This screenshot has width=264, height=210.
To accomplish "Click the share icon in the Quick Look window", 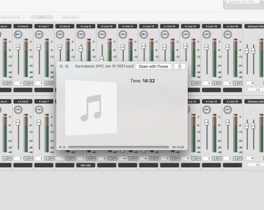I will coord(180,67).
